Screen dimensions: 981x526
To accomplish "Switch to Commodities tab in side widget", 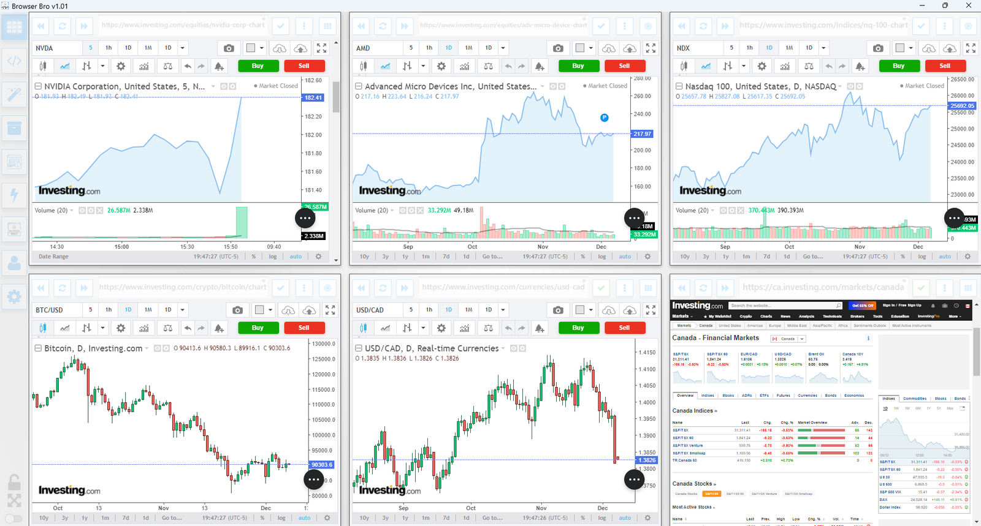I will tap(914, 399).
